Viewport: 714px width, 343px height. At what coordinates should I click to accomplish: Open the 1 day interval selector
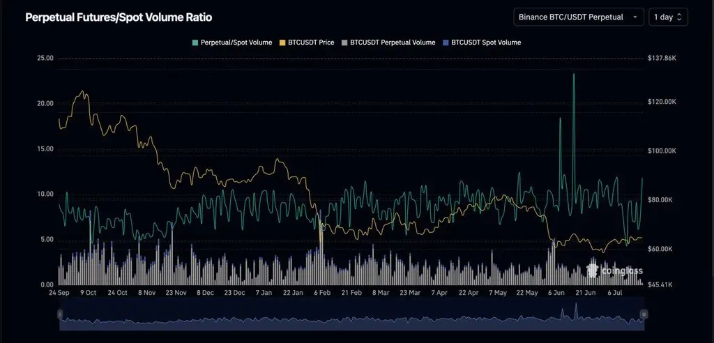(x=668, y=17)
